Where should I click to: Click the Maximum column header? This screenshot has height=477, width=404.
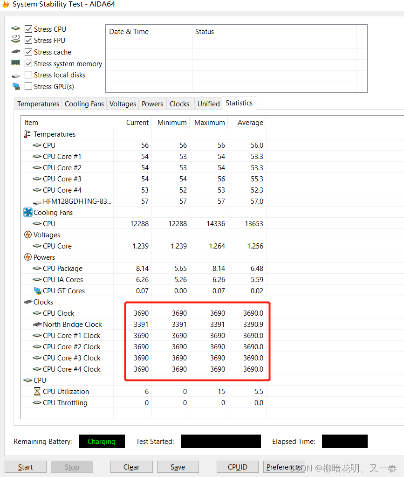point(209,122)
